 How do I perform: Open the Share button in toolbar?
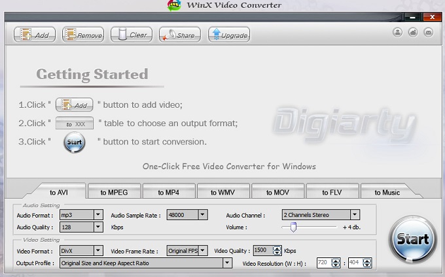(180, 35)
